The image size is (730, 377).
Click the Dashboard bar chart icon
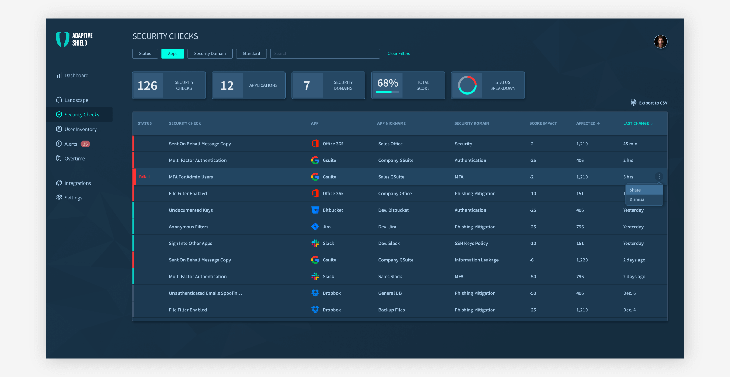(x=59, y=75)
